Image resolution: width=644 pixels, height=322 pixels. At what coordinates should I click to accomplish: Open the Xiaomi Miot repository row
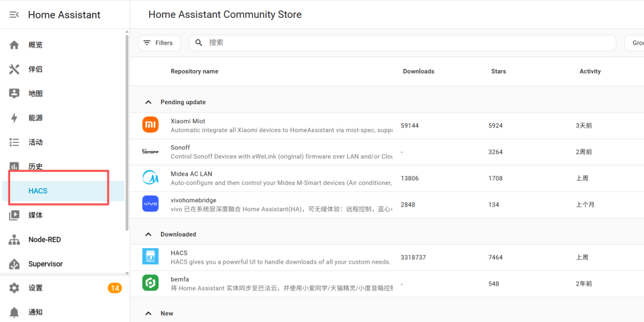coord(387,126)
